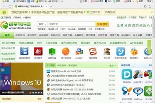The width and height of the screenshot is (155, 103).
Task: Expand the 扩展 extensions dropdown
Action: (x=89, y=1)
